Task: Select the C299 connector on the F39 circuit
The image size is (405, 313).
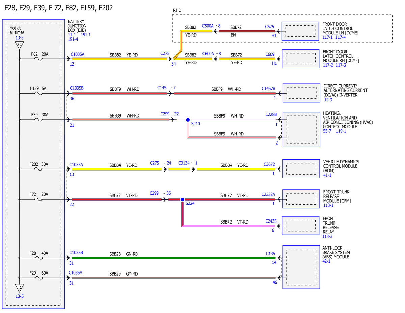Action: [165, 114]
